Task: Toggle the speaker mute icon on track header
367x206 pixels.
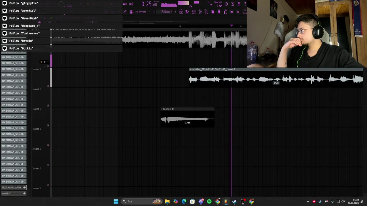Action: pyautogui.click(x=45, y=62)
